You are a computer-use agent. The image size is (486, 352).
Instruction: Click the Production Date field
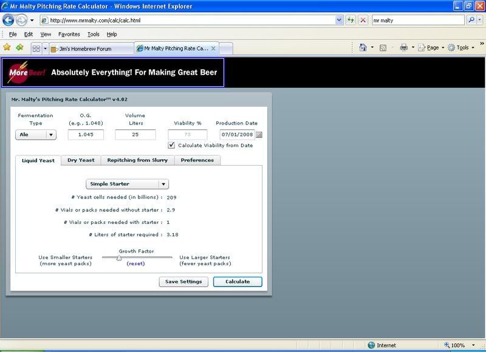point(237,135)
